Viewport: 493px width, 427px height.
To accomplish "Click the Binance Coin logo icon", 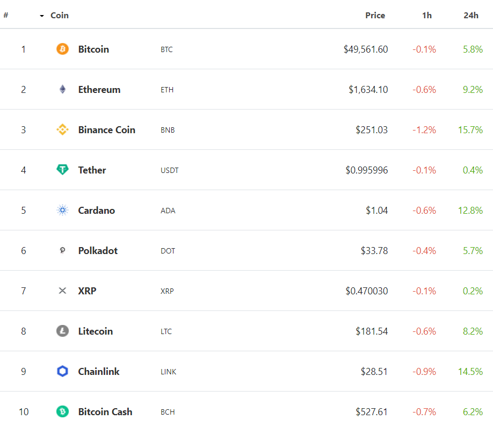I will pyautogui.click(x=62, y=130).
